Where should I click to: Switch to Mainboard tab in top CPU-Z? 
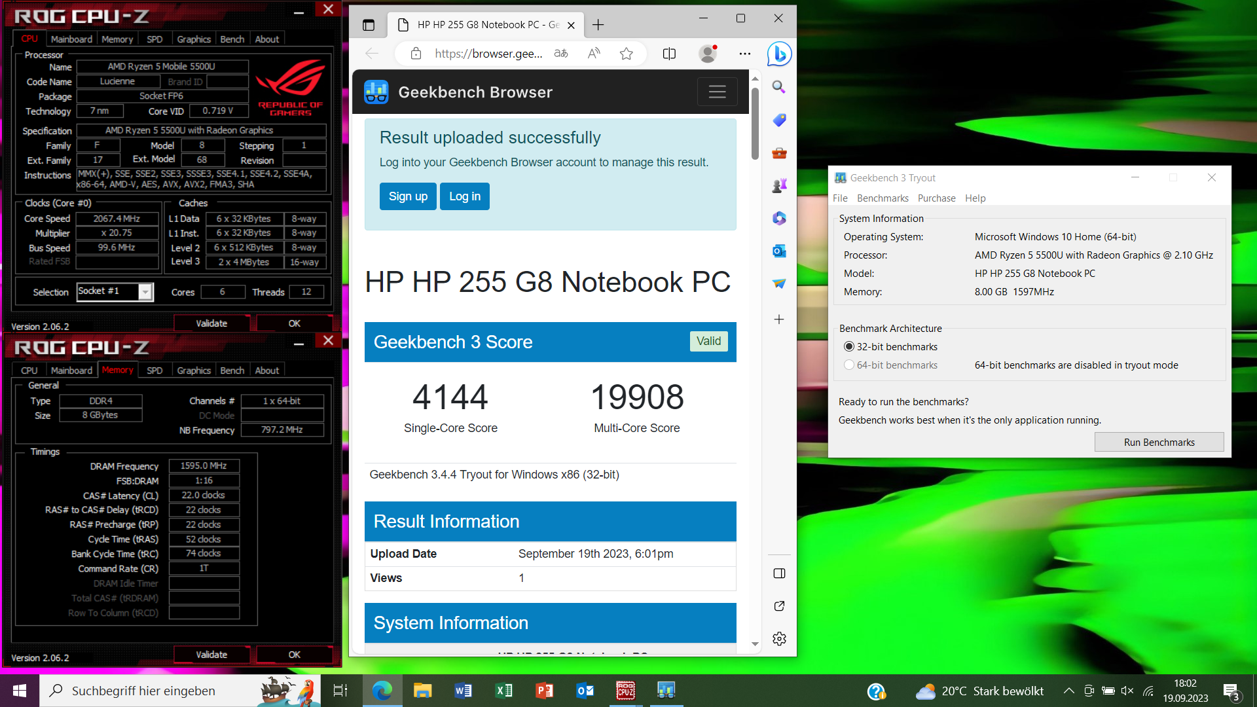pyautogui.click(x=71, y=39)
